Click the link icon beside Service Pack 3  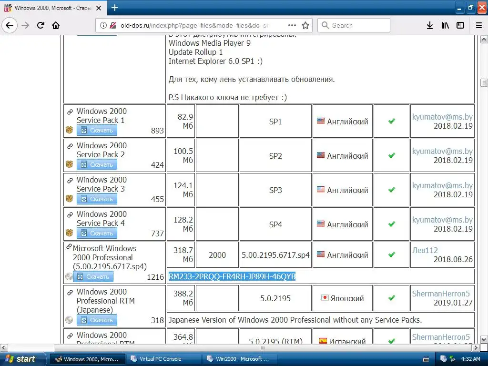(70, 180)
